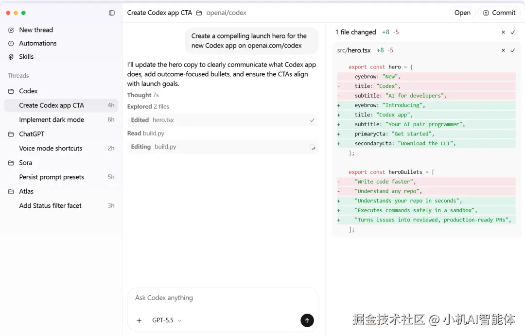
Task: Click the Threads section header
Action: [x=18, y=76]
